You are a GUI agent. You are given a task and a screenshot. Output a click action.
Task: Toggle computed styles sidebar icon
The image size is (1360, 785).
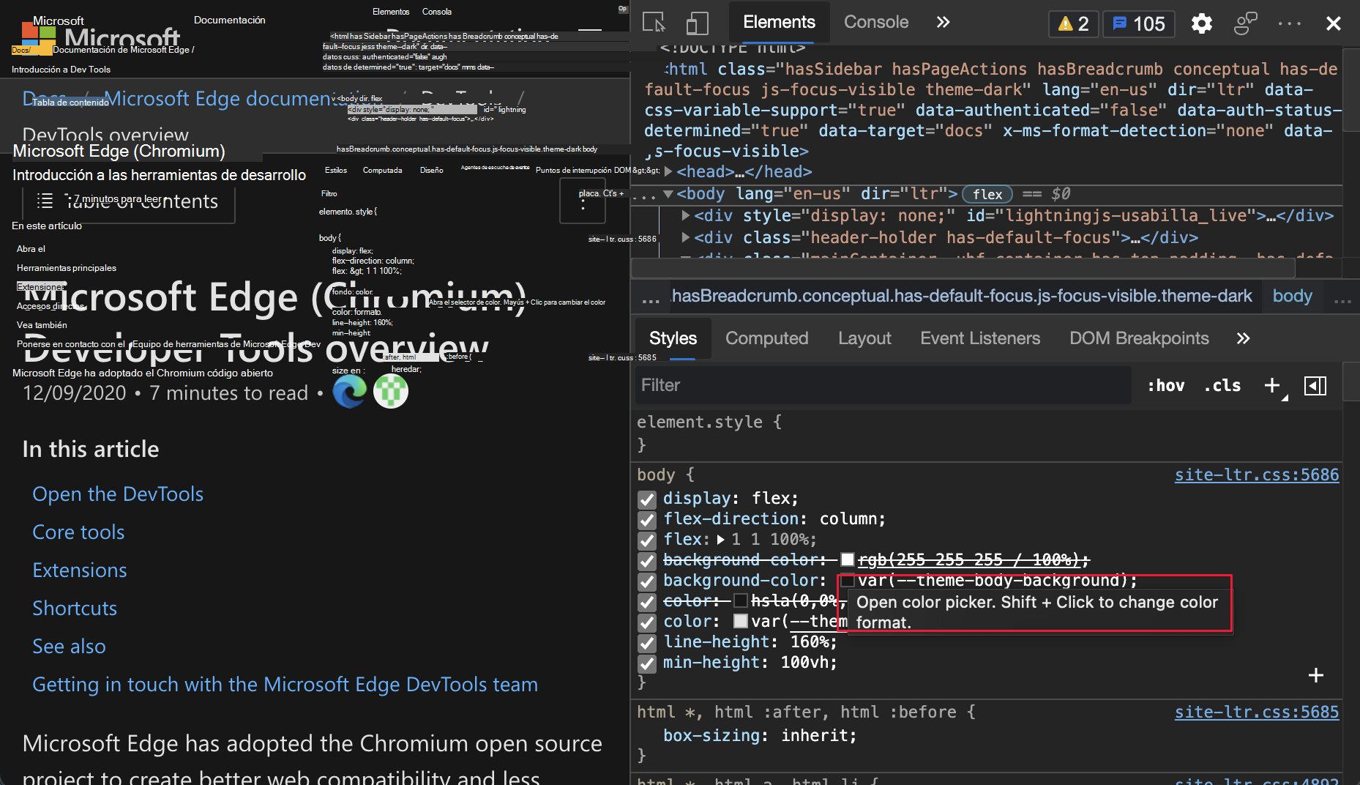tap(1315, 386)
